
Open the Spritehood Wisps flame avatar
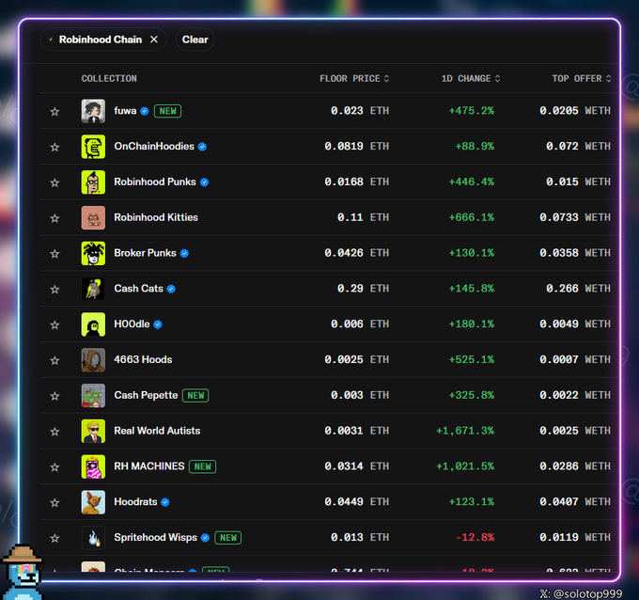(x=93, y=538)
